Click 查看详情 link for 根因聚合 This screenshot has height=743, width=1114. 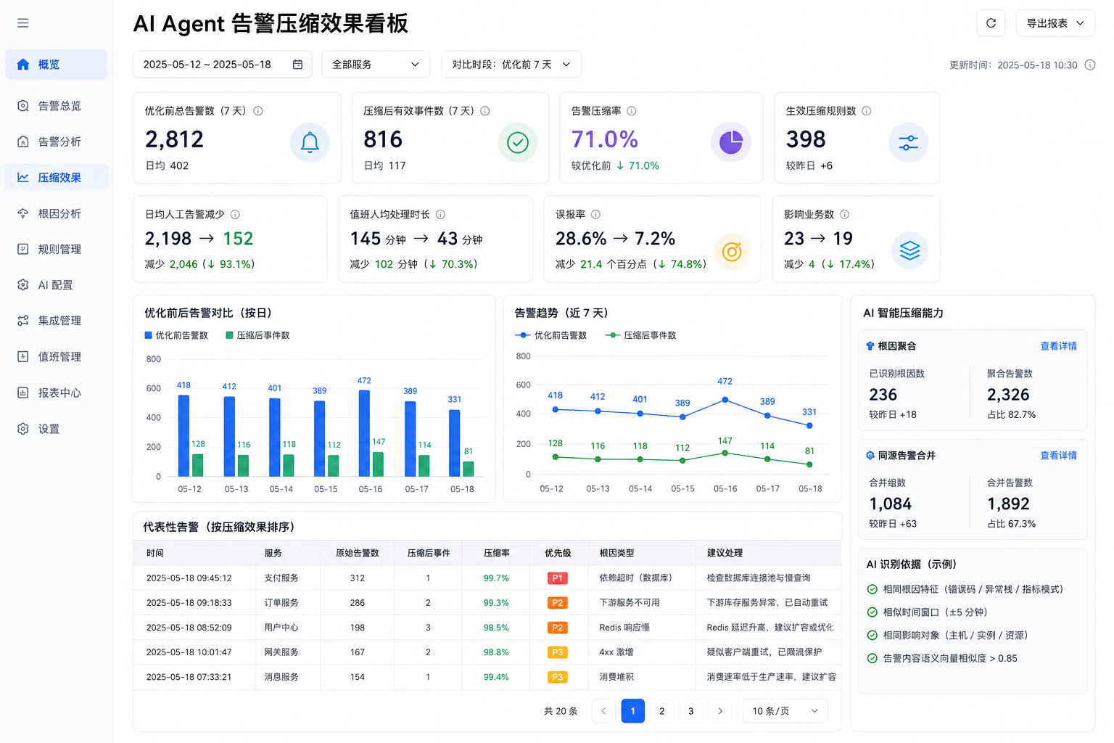point(1058,346)
